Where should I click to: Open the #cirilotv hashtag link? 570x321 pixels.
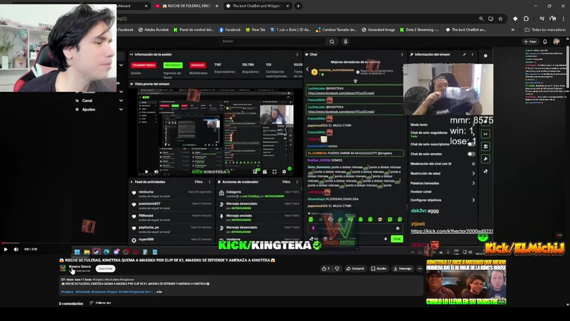123,292
